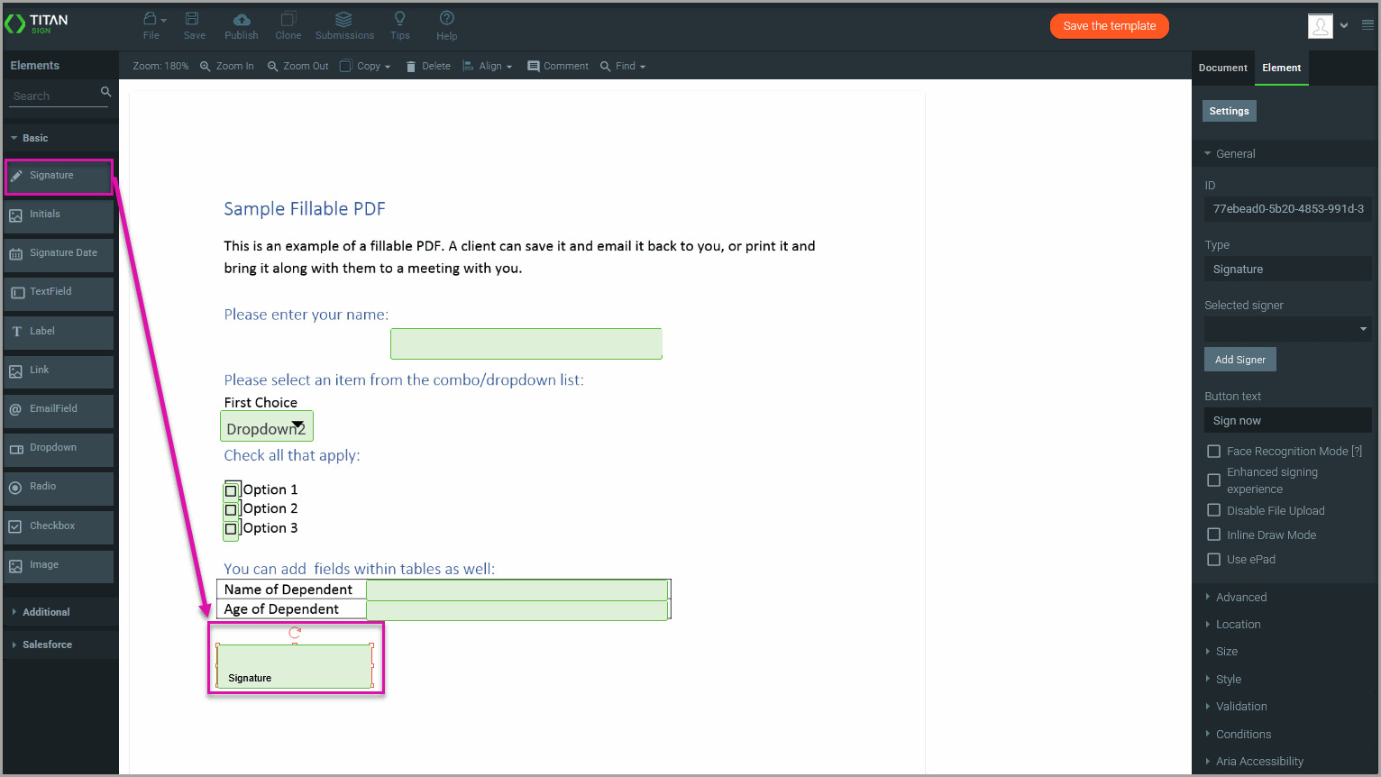The height and width of the screenshot is (777, 1381).
Task: Open the Find dropdown
Action: pyautogui.click(x=623, y=66)
